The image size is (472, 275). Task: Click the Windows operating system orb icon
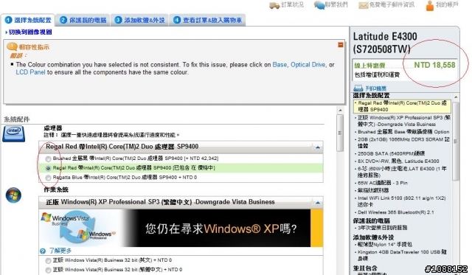13,195
